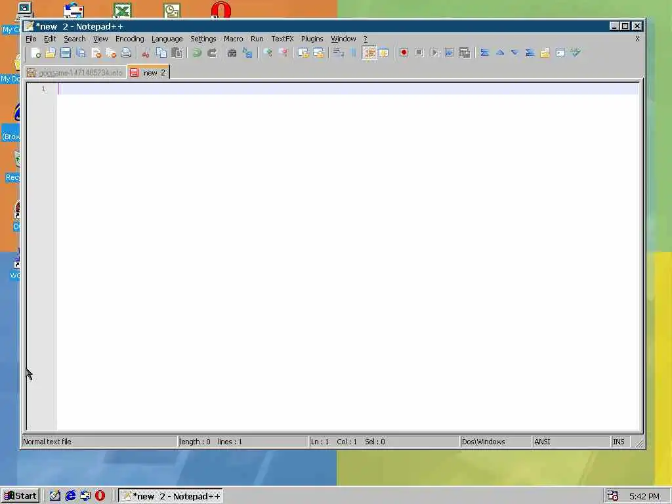
Task: Click inside the empty editor text area
Action: coord(348,257)
